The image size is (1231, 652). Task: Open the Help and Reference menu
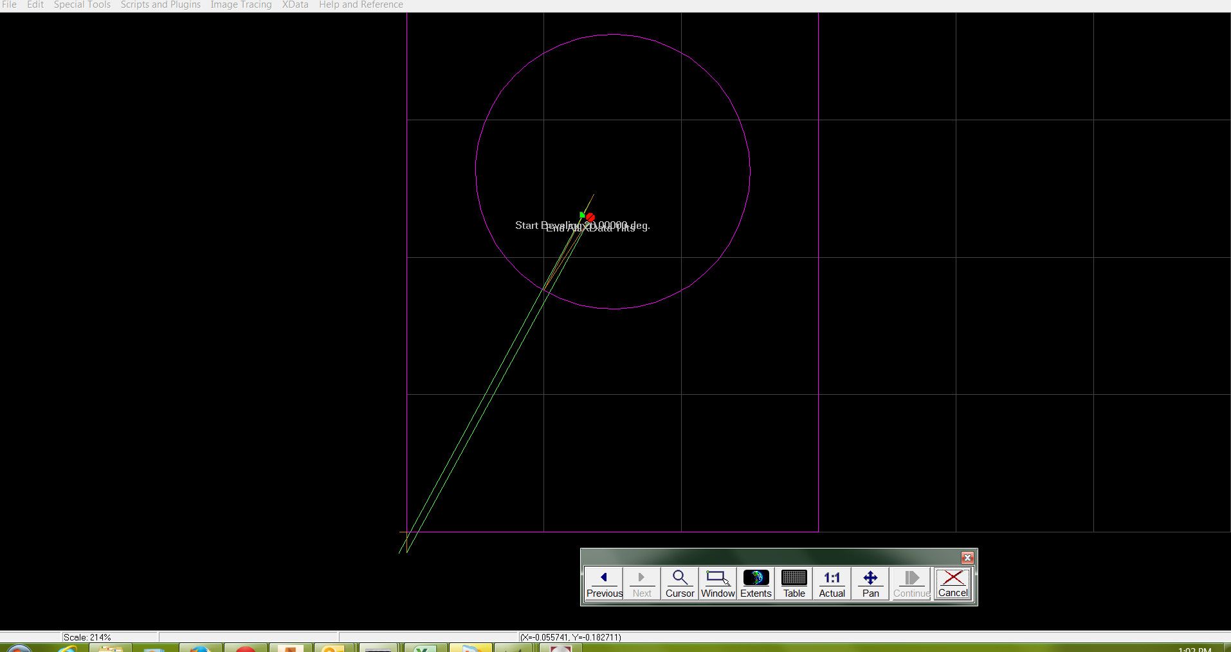point(361,5)
